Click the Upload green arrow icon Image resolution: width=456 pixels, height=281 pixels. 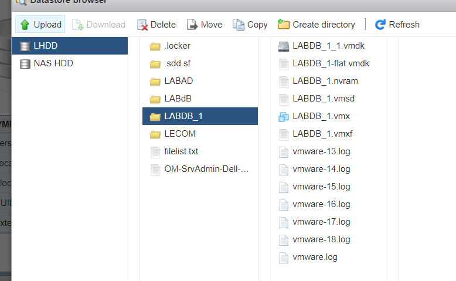(25, 25)
